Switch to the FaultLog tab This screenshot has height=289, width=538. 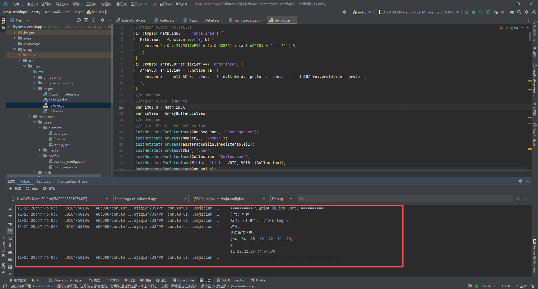click(44, 181)
